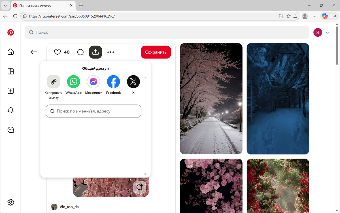This screenshot has width=340, height=213.
Task: Share pin on Facebook
Action: point(113,82)
